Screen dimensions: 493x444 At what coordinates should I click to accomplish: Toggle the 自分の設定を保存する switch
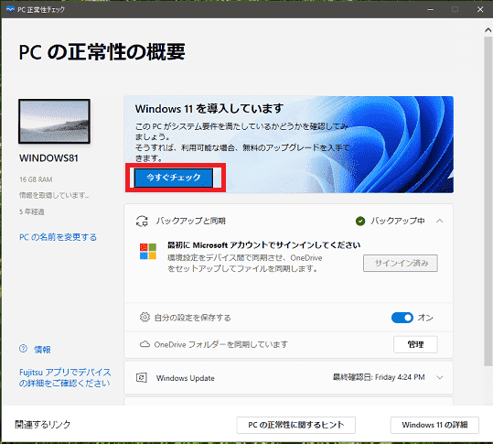[x=402, y=318]
